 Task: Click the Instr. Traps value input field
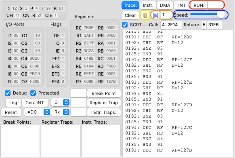point(79,112)
